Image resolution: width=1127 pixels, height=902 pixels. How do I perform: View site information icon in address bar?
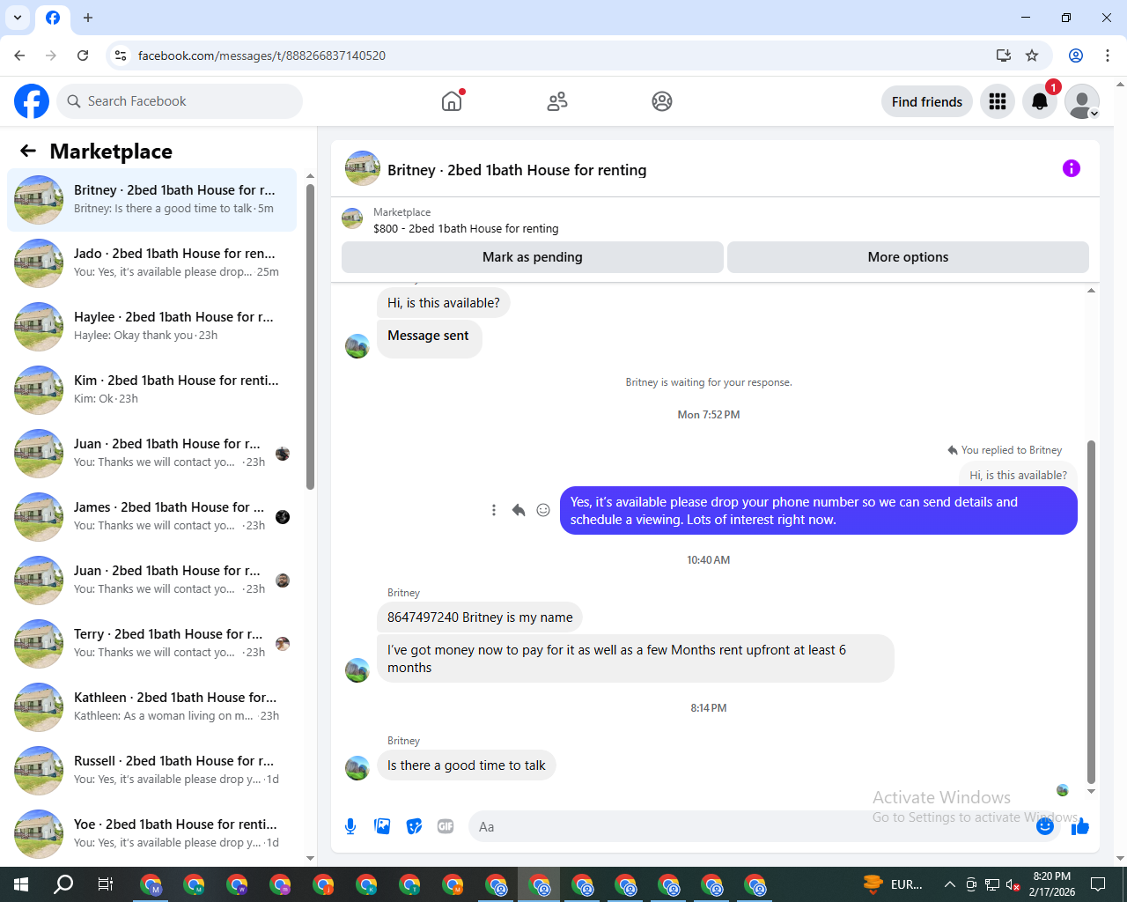tap(121, 55)
